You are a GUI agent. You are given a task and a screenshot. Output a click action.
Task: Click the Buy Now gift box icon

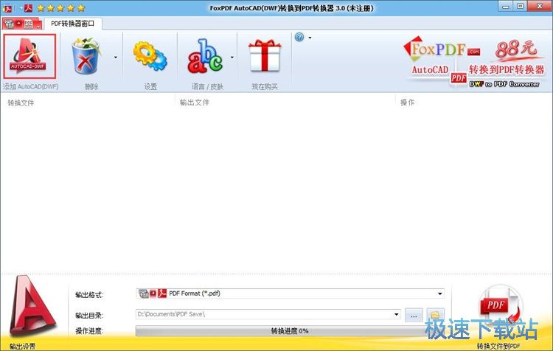pyautogui.click(x=265, y=55)
